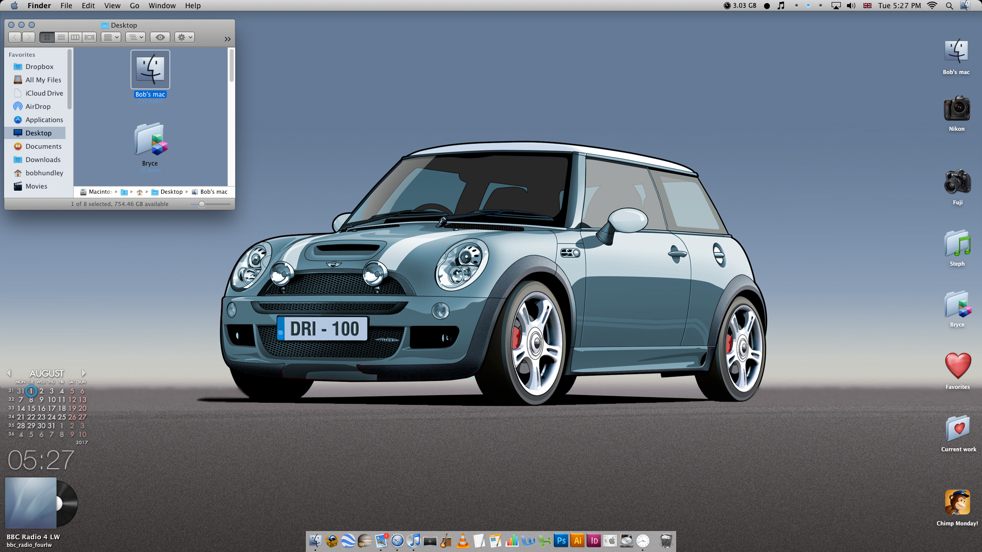The height and width of the screenshot is (552, 982).
Task: Launch Photoshop from the Dock
Action: 561,541
